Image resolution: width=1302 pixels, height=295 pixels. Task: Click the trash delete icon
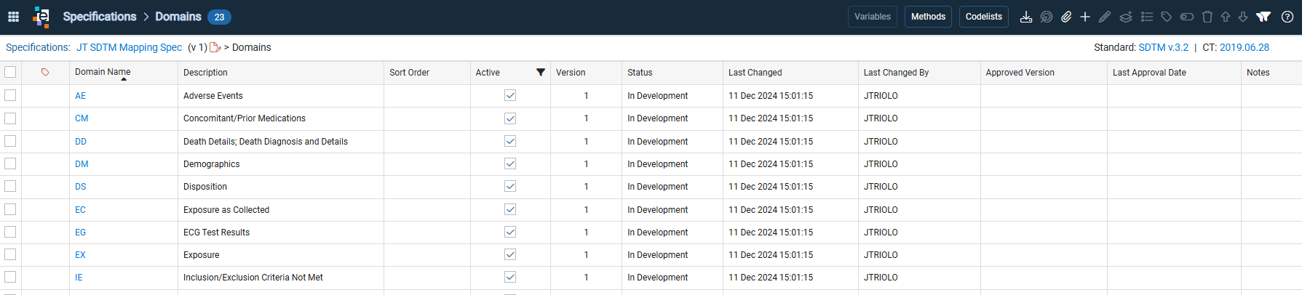pos(1207,17)
